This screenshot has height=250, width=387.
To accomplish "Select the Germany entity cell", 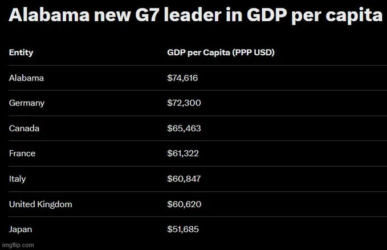I will [27, 103].
